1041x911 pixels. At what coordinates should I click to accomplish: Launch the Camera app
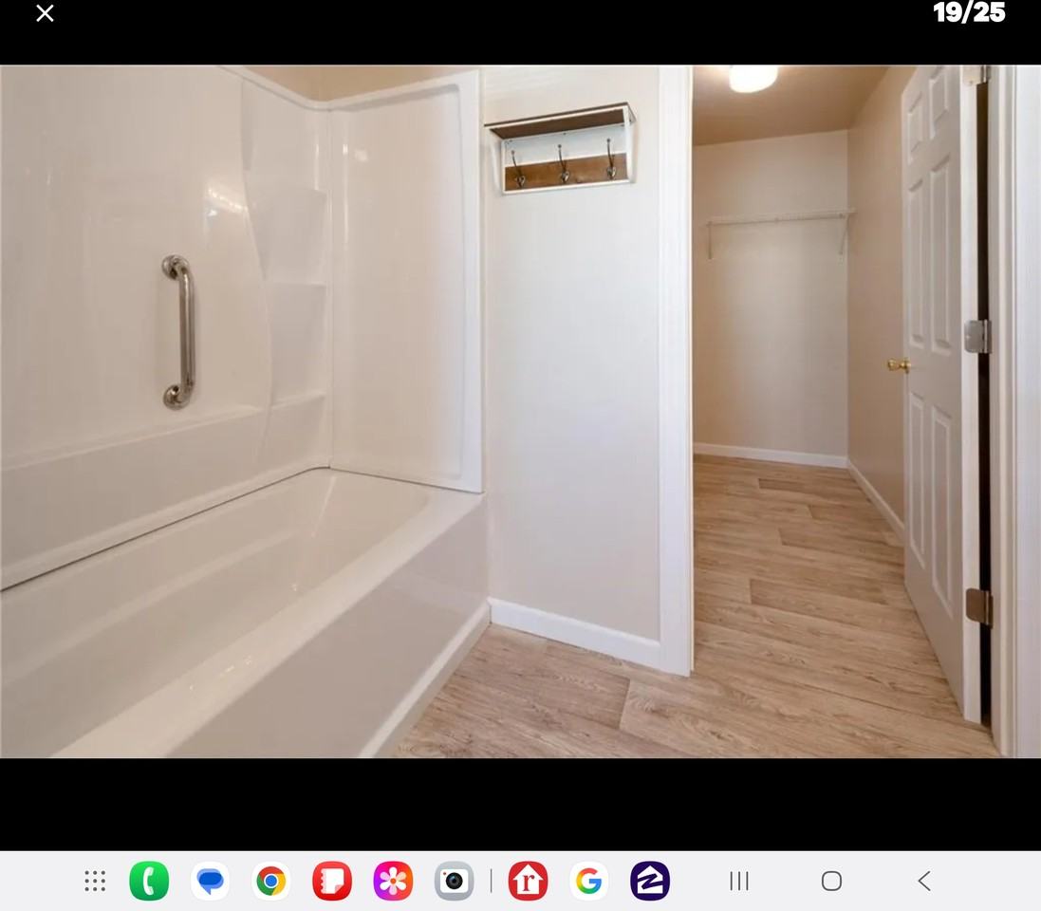(454, 882)
